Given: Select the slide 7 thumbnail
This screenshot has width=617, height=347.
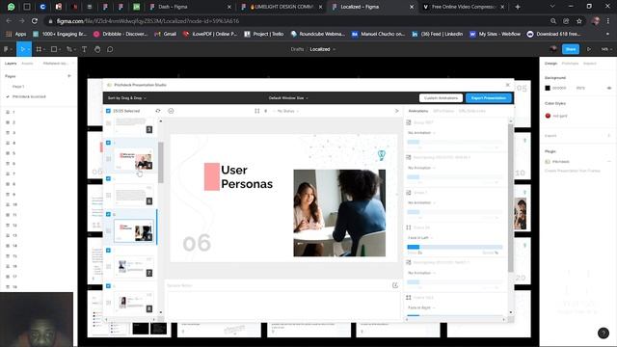Looking at the screenshot, I should [x=133, y=266].
